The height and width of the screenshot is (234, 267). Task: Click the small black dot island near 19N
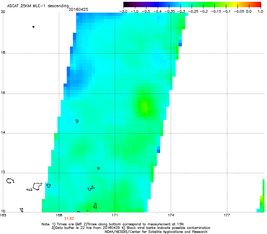coord(33,27)
